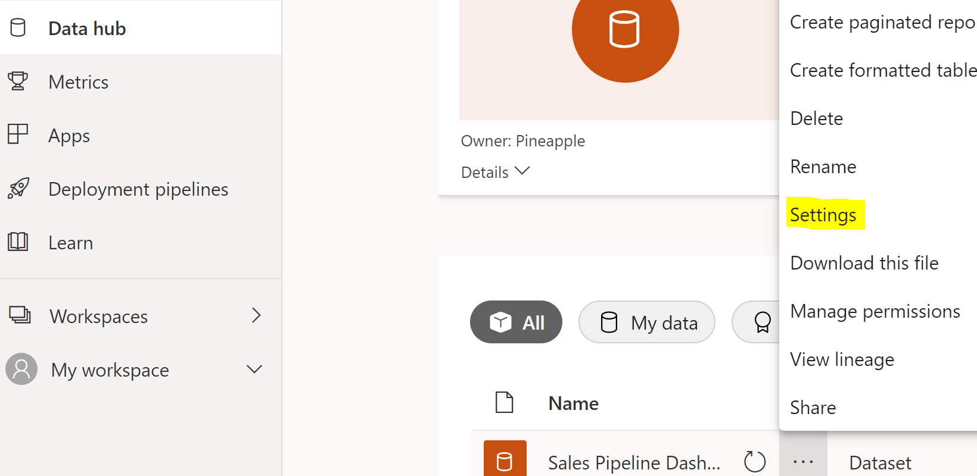Select Manage permissions in the menu

tap(875, 311)
